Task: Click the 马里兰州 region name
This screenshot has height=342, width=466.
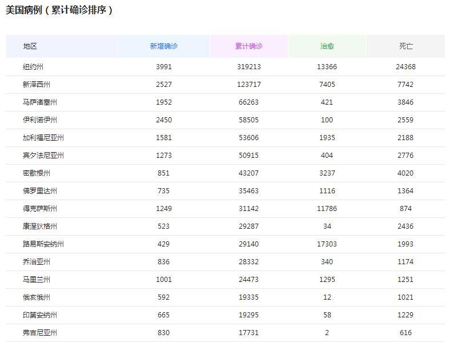Action: coord(31,279)
